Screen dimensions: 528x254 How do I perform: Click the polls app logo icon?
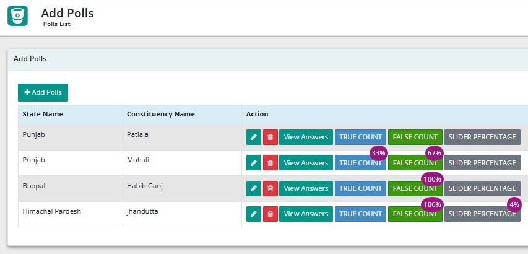18,15
